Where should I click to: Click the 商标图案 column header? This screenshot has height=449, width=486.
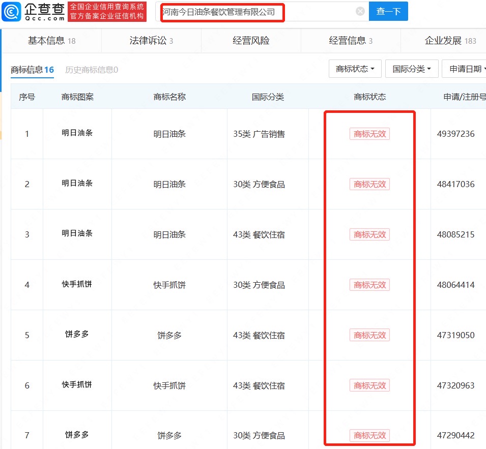77,97
